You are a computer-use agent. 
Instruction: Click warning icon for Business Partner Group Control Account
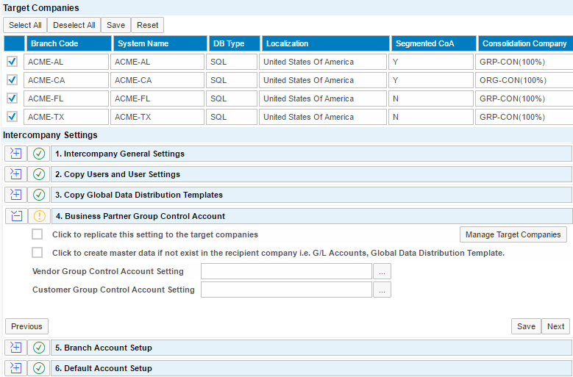pyautogui.click(x=39, y=216)
